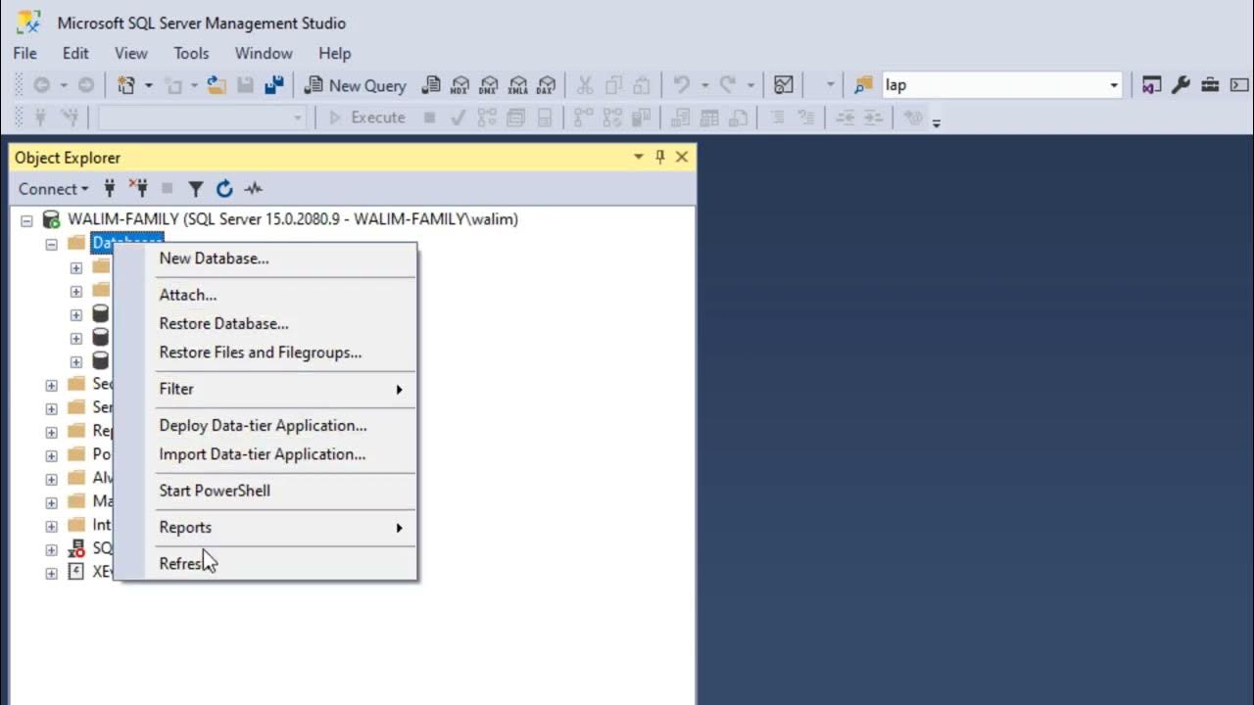Choose Refresh from context menu
This screenshot has height=705, width=1254.
(x=265, y=563)
